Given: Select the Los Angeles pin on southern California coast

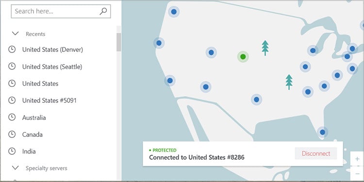Looking at the screenshot, I should [x=170, y=81].
